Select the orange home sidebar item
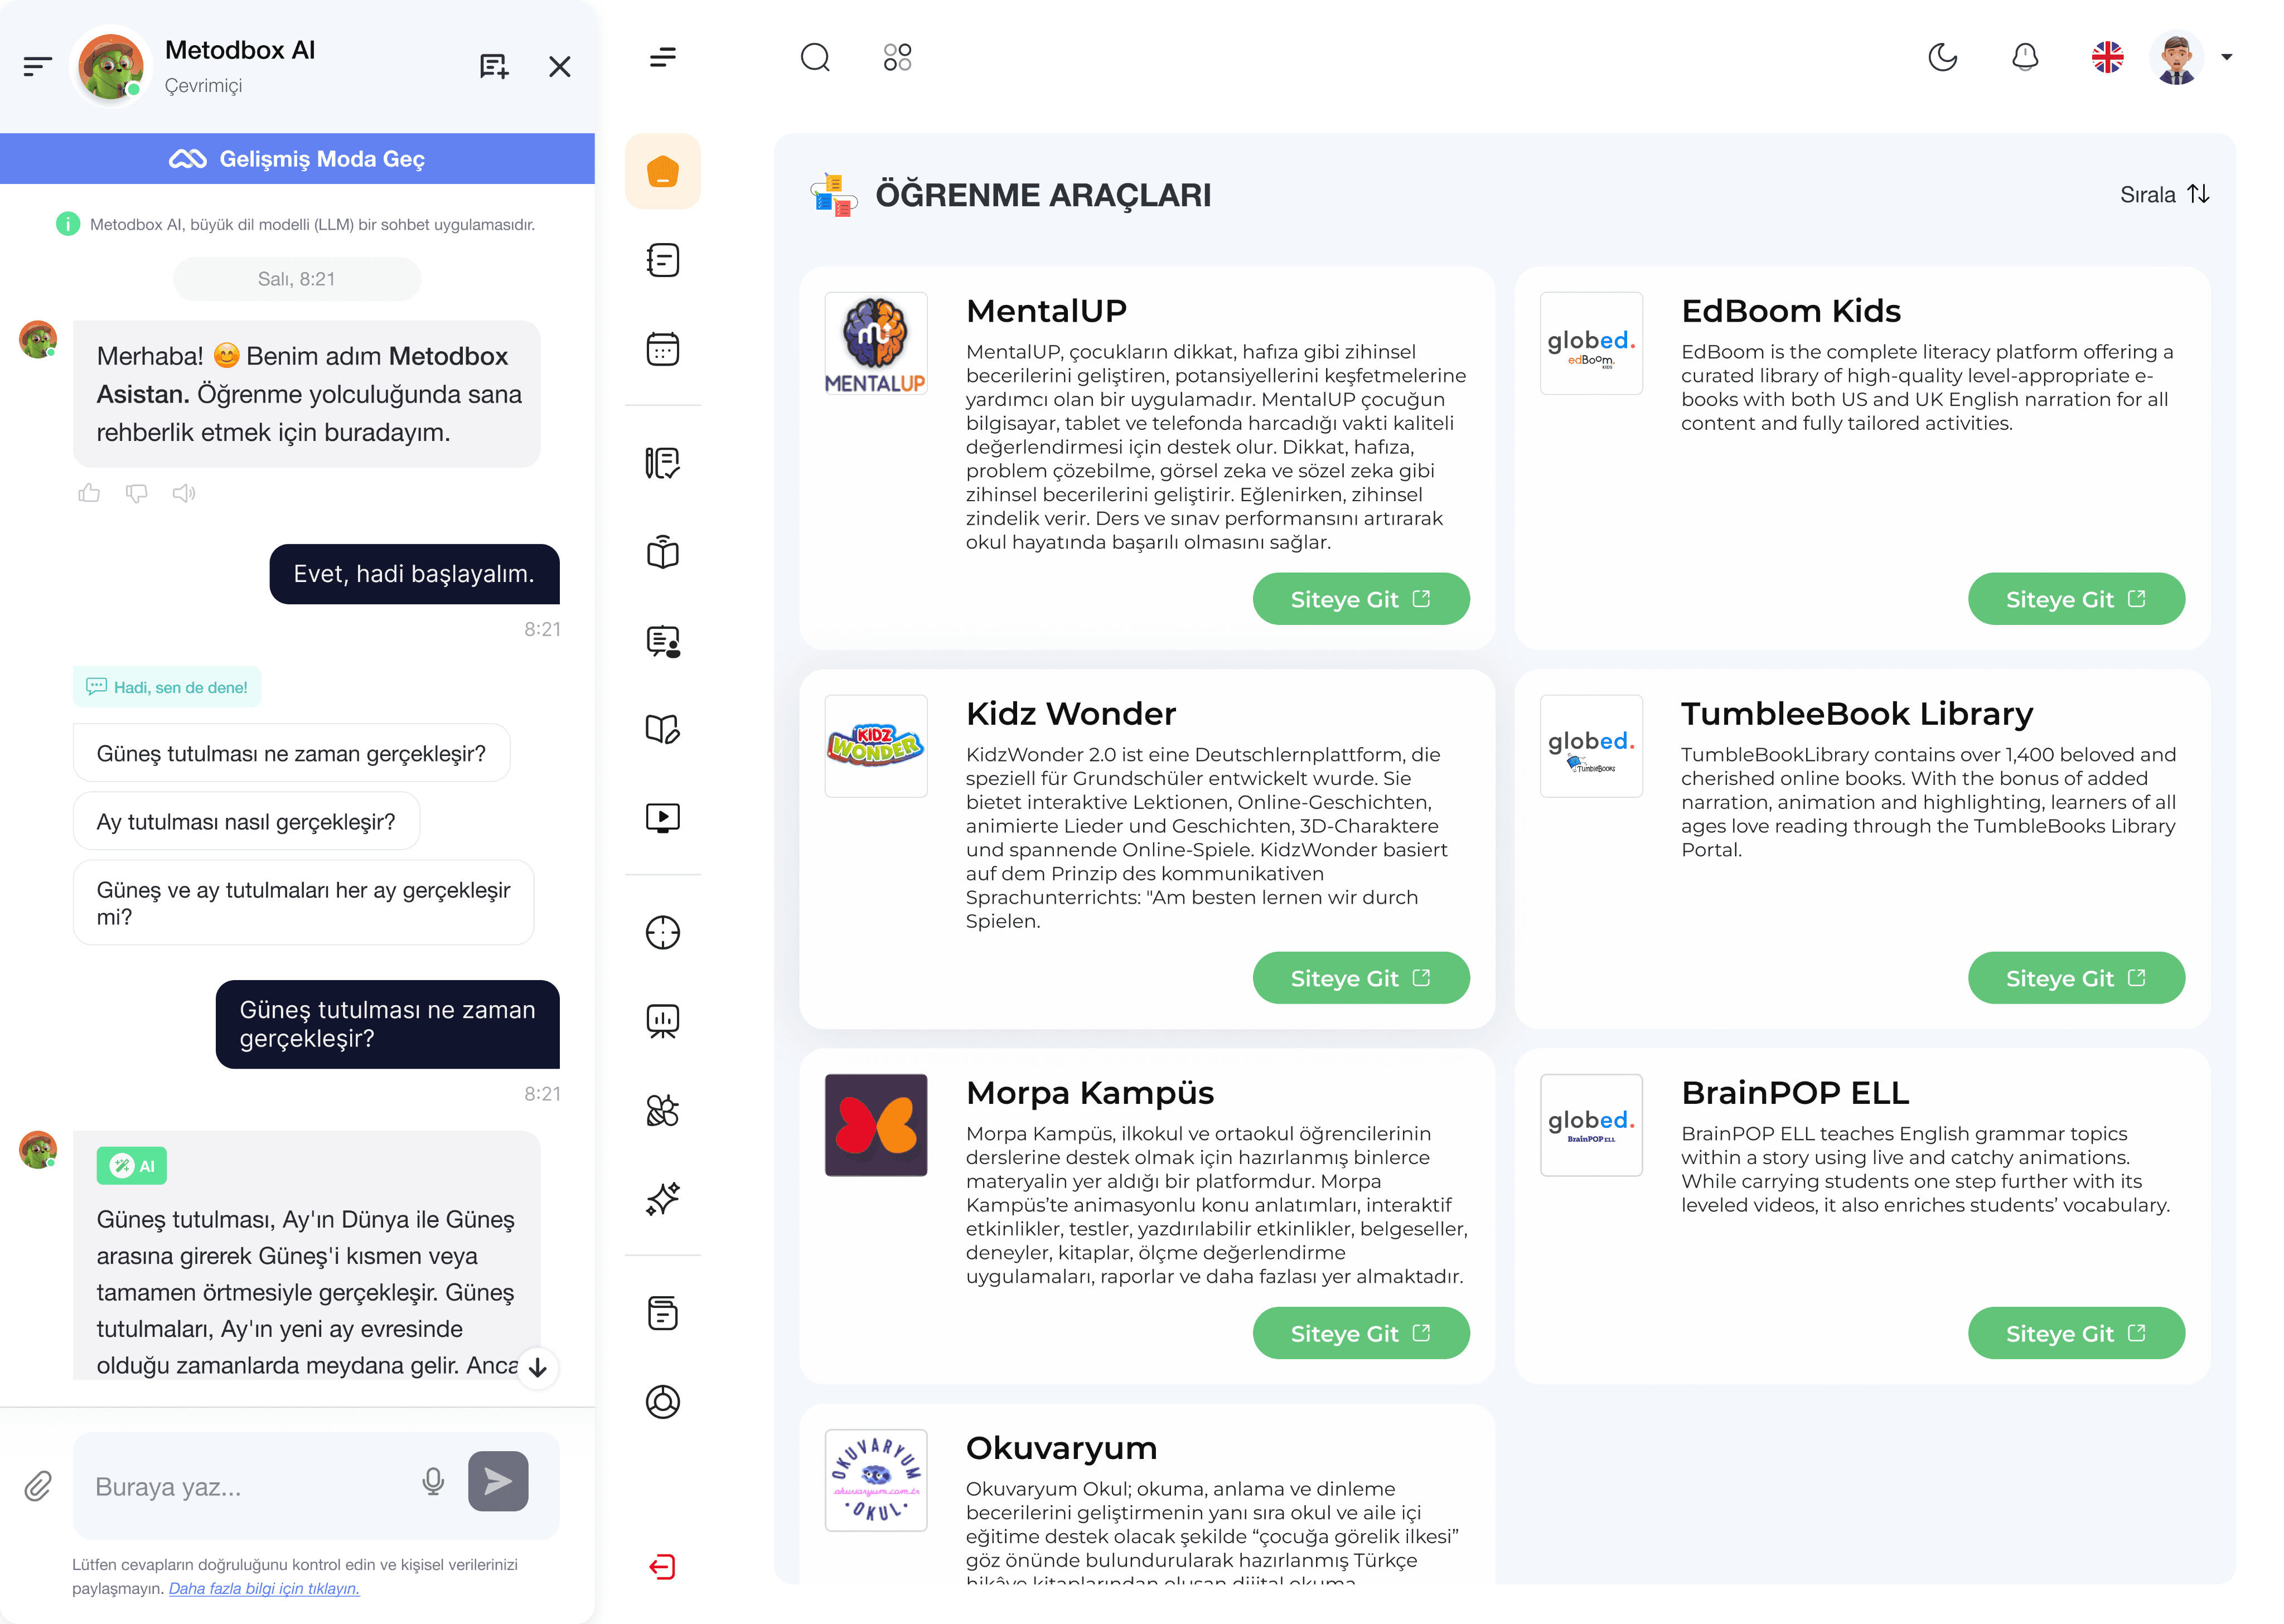This screenshot has height=1624, width=2284. coord(662,172)
